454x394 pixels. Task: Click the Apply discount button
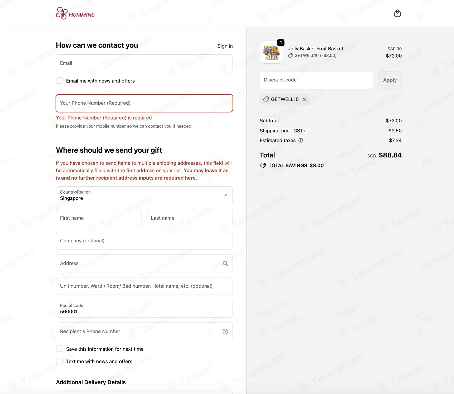coord(390,80)
